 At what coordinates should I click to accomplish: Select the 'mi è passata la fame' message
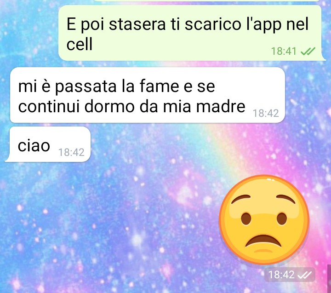[x=148, y=95]
